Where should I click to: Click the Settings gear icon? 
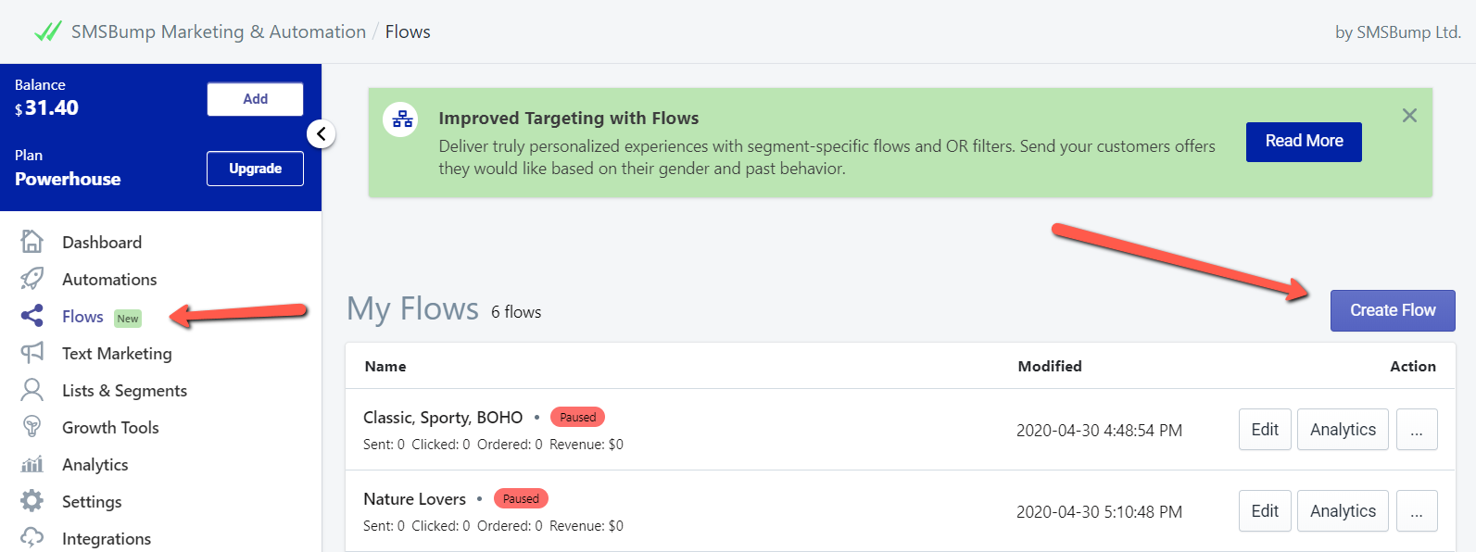point(32,501)
